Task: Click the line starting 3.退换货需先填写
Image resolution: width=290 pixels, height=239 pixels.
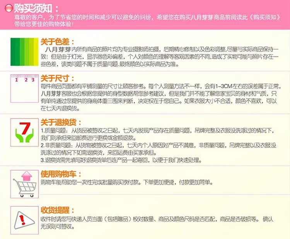Action: (121, 160)
